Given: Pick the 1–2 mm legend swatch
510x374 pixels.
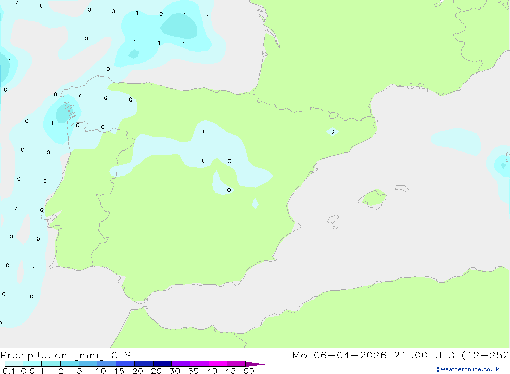Looking at the screenshot, I should pos(51,364).
